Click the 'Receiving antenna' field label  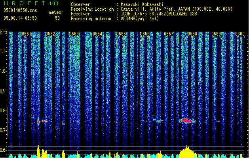click(x=91, y=19)
